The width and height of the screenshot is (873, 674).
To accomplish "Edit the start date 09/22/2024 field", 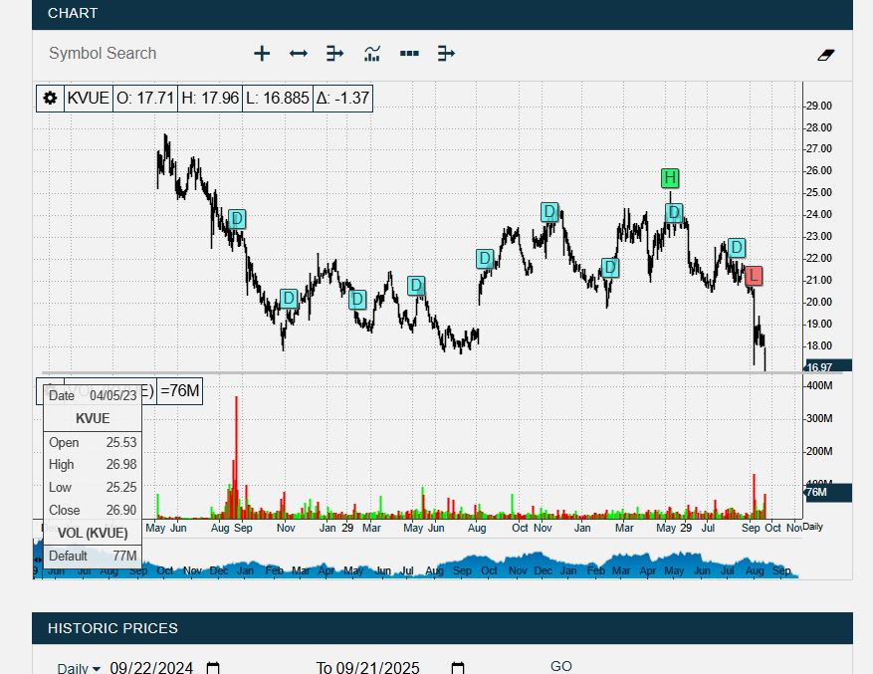I will coord(151,667).
